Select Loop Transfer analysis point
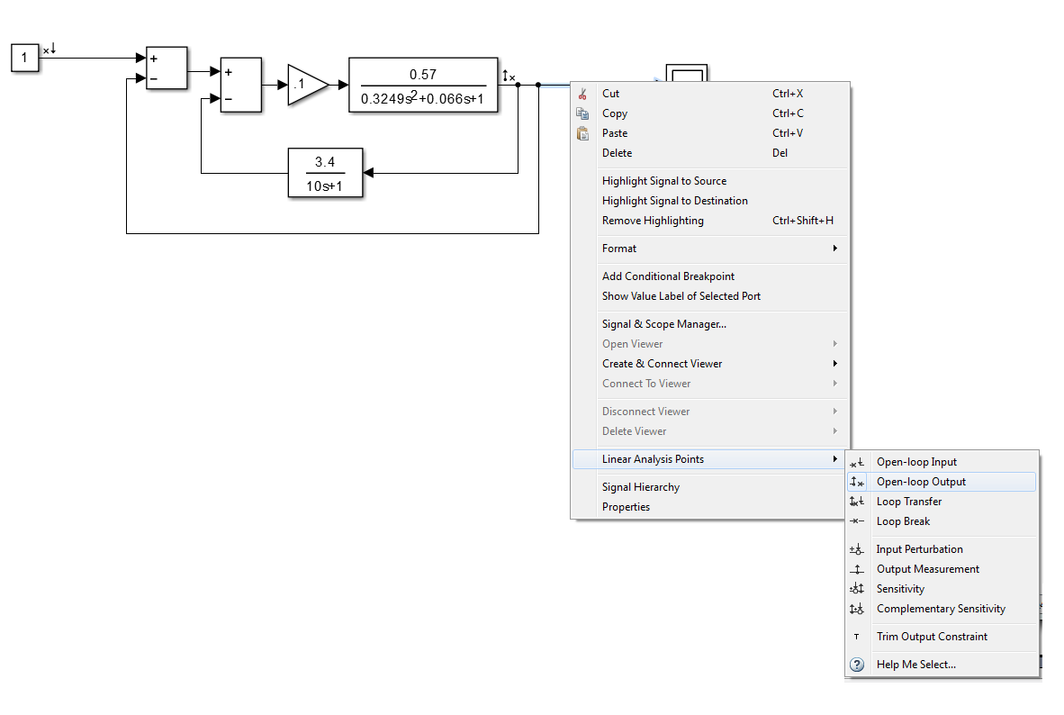1064x715 pixels. [942, 502]
